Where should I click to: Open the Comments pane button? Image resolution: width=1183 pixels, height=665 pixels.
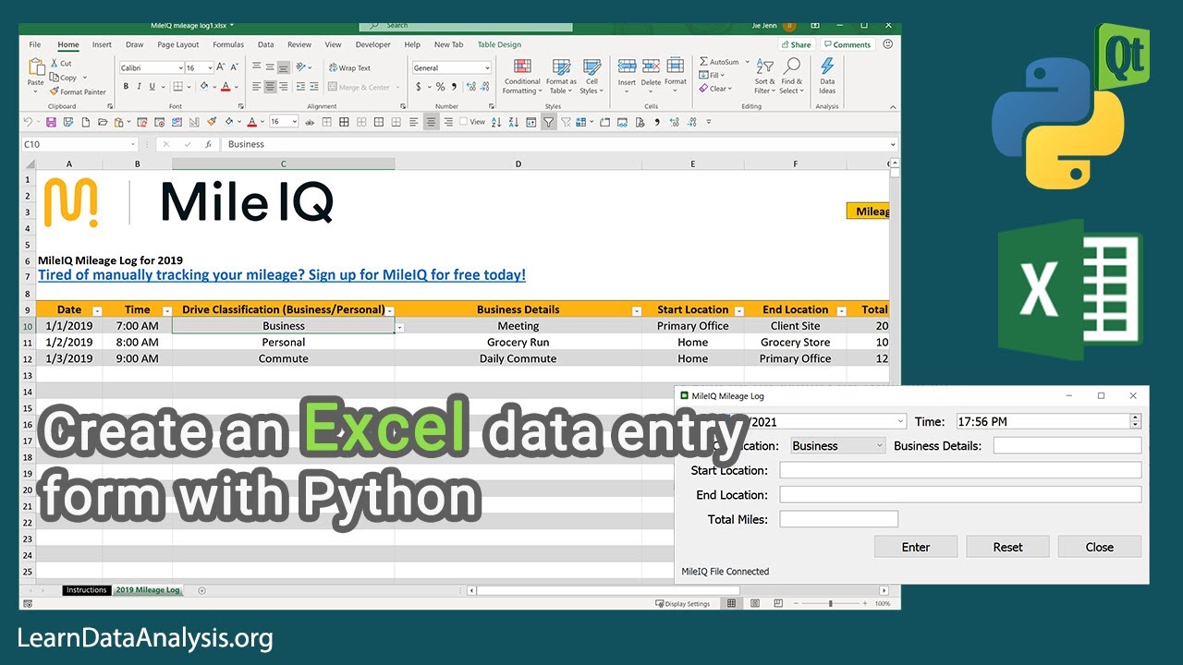pyautogui.click(x=848, y=44)
